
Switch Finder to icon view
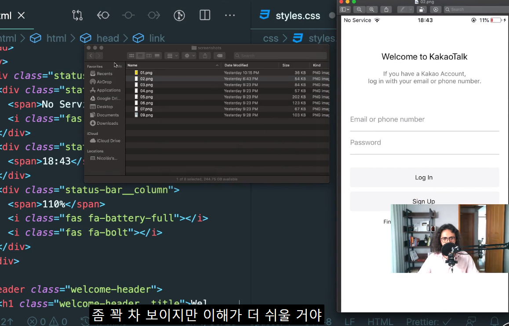point(131,56)
